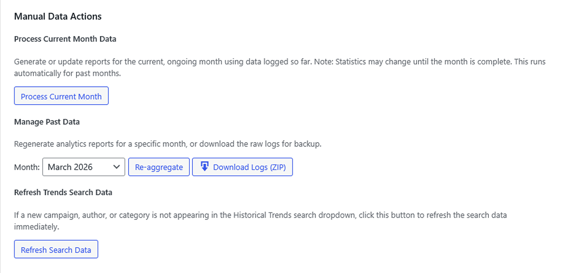Click the download icon on Download Logs button
The height and width of the screenshot is (273, 563).
point(204,167)
